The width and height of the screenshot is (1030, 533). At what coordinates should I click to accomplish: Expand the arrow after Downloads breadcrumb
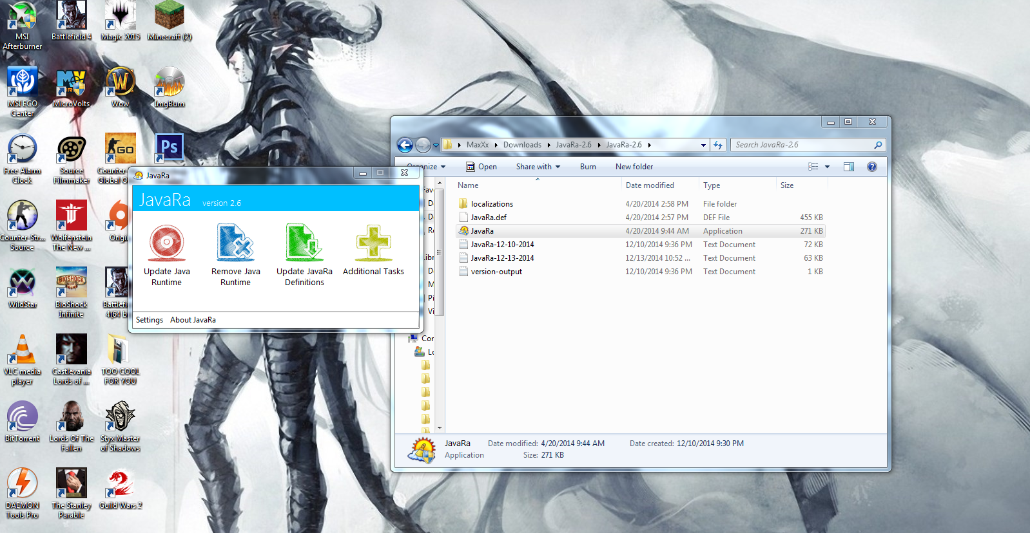click(549, 145)
